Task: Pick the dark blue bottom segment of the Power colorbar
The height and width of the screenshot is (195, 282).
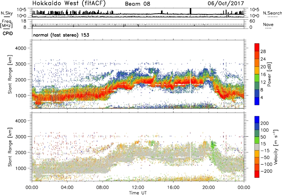Action: pyautogui.click(x=257, y=101)
